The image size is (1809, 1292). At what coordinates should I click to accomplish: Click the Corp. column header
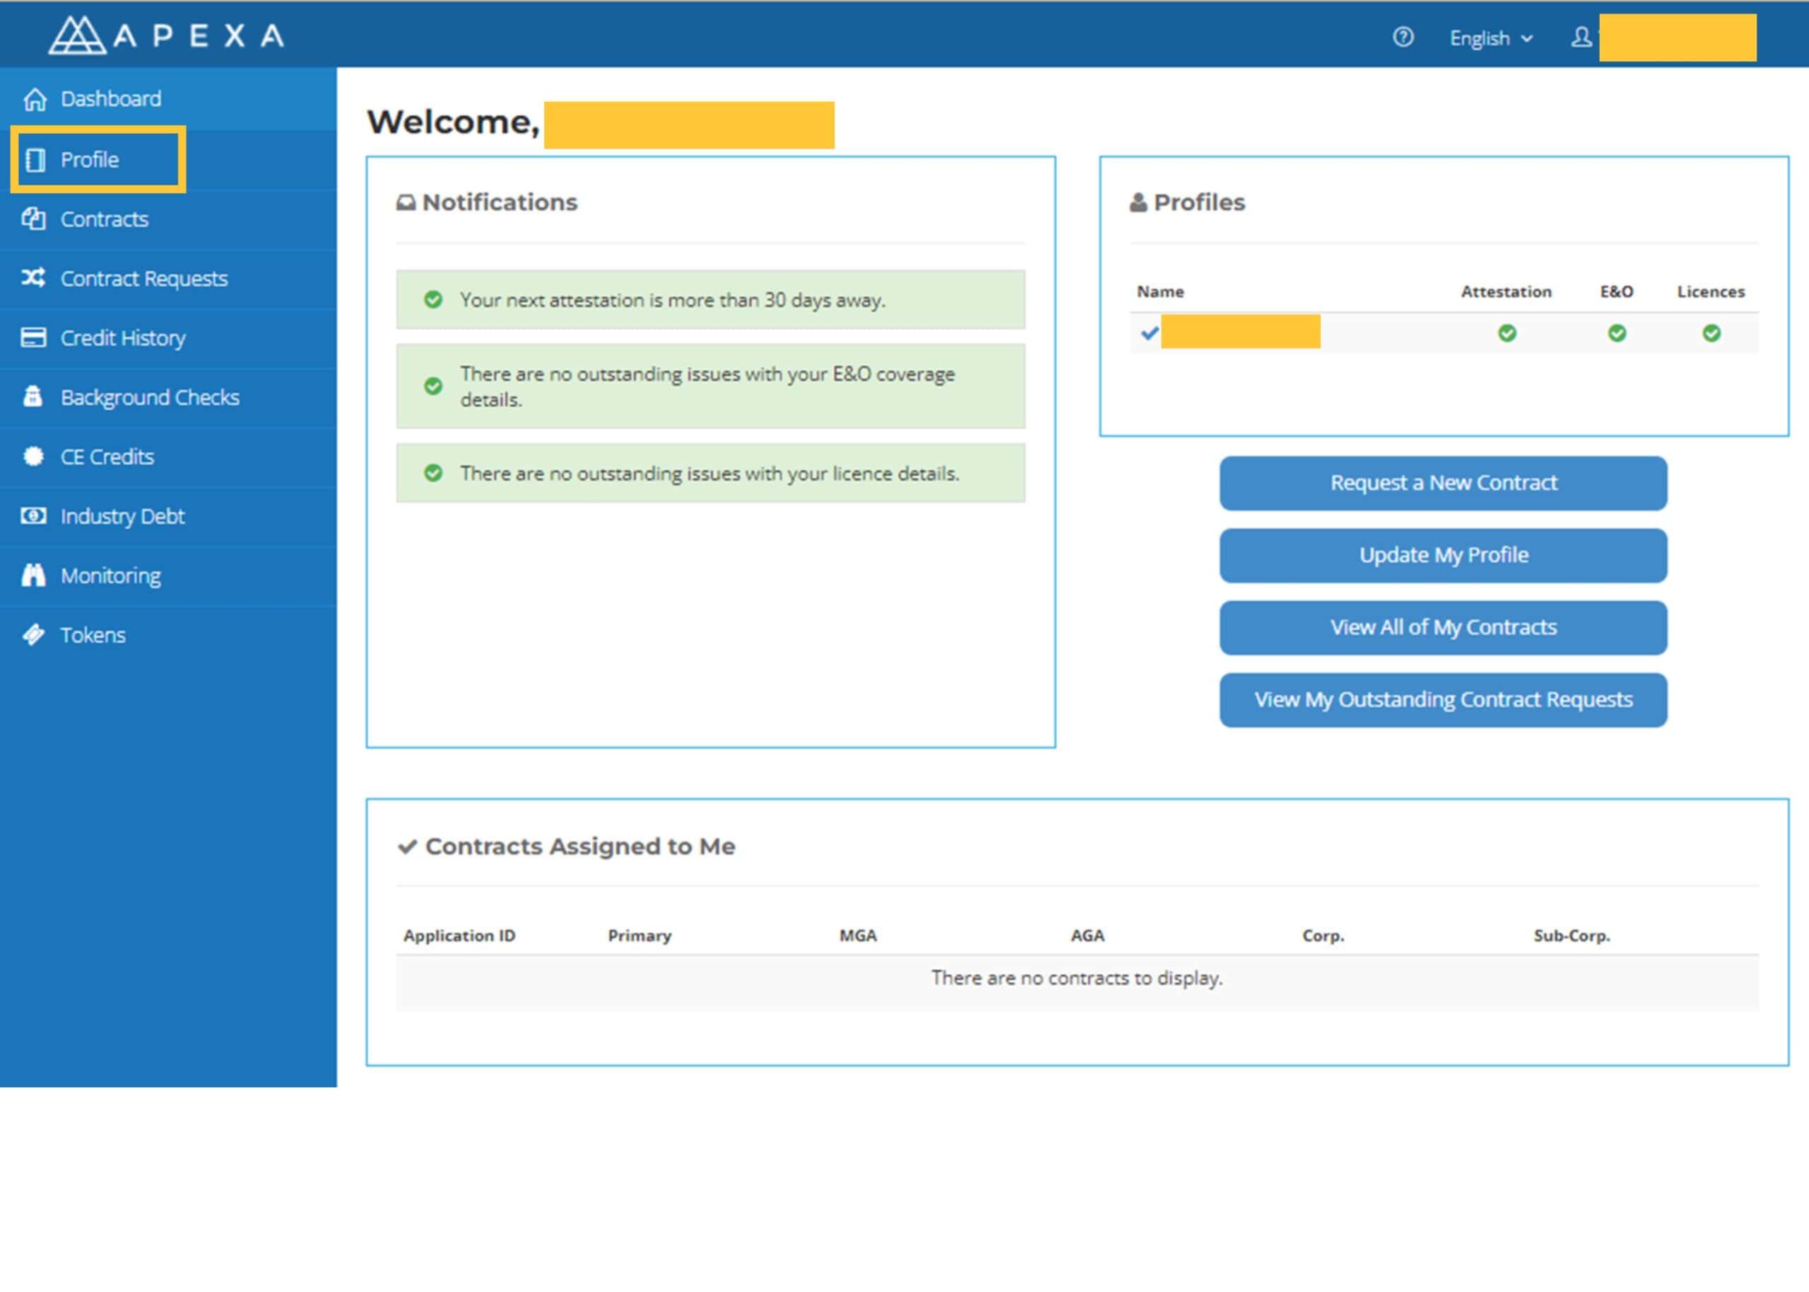click(x=1323, y=935)
